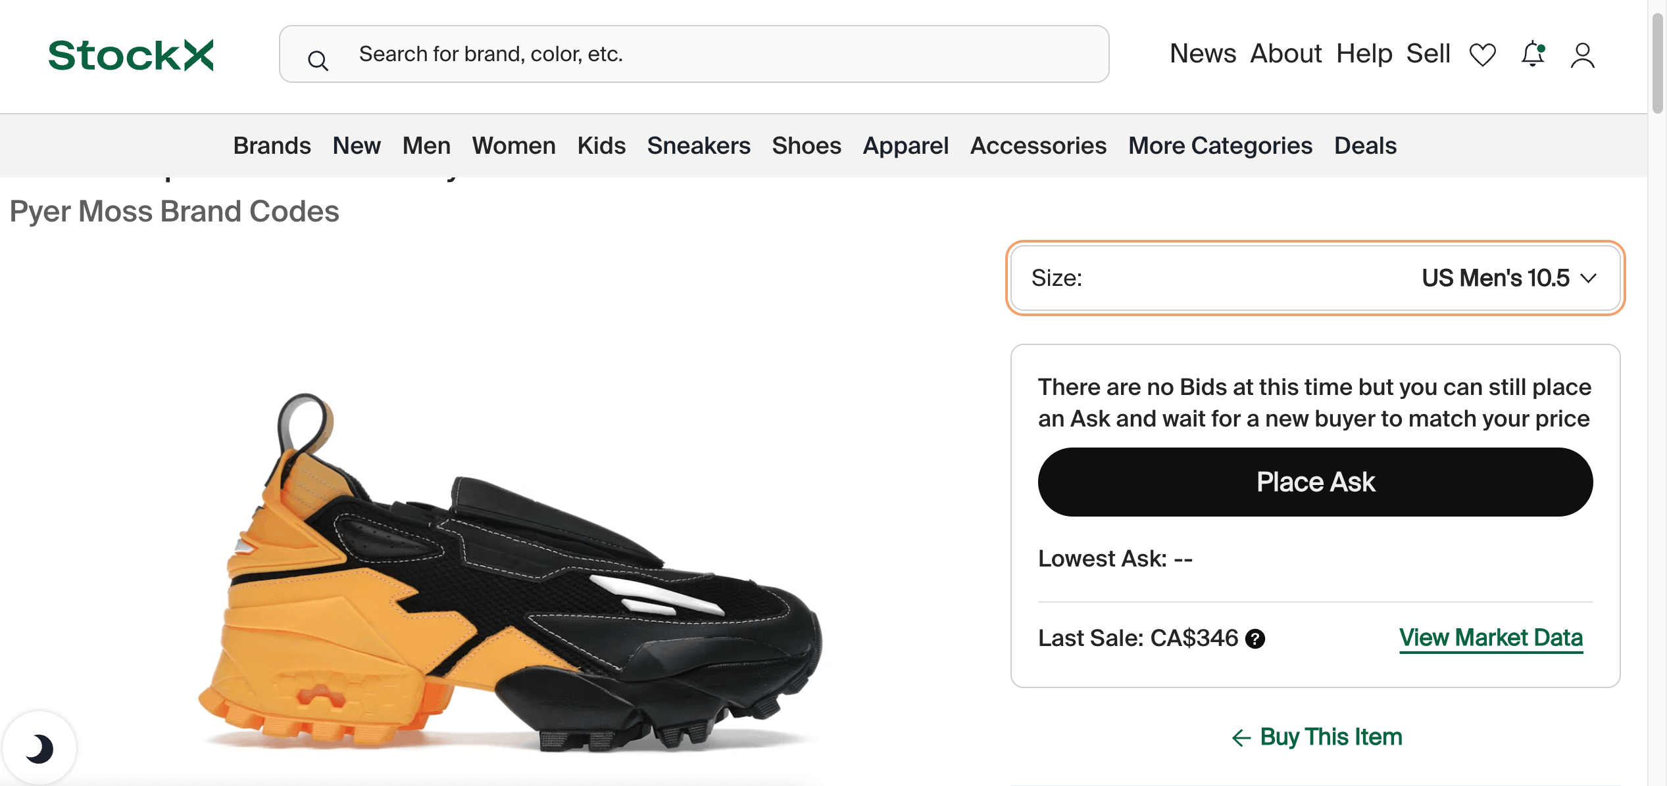Click the Last Sale help question icon
This screenshot has height=786, width=1667.
tap(1255, 638)
